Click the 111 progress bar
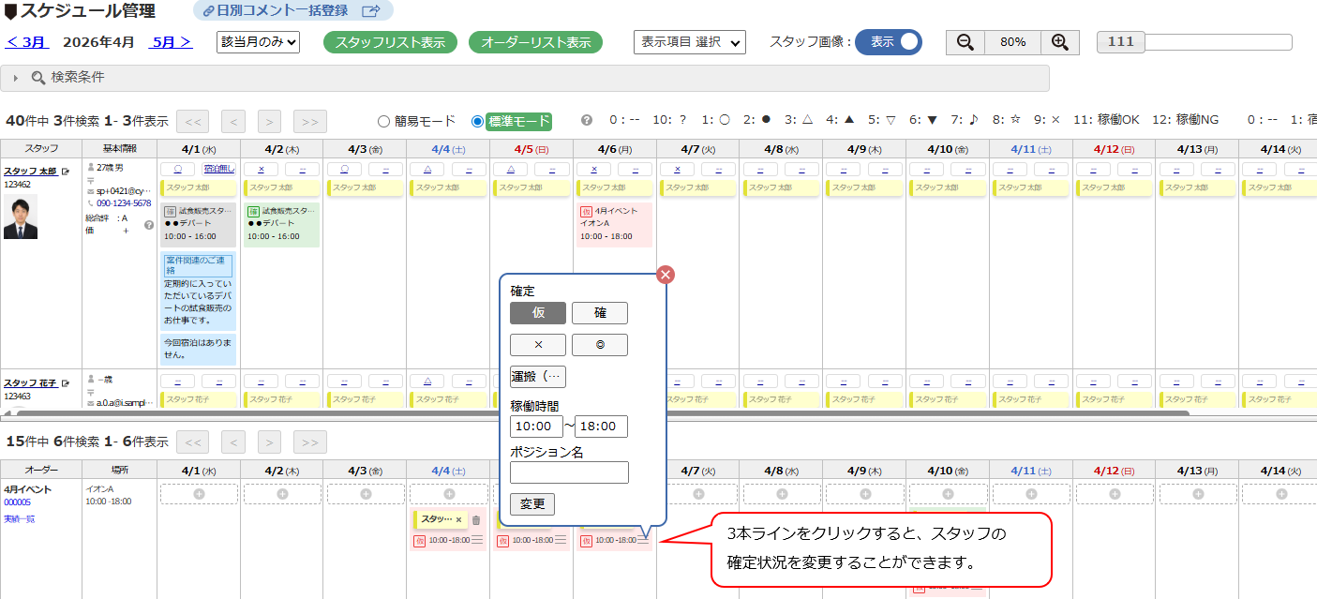The image size is (1317, 599). pos(1194,42)
